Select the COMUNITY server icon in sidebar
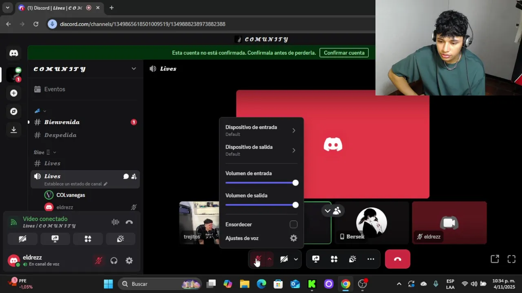Image resolution: width=522 pixels, height=293 pixels. [14, 74]
